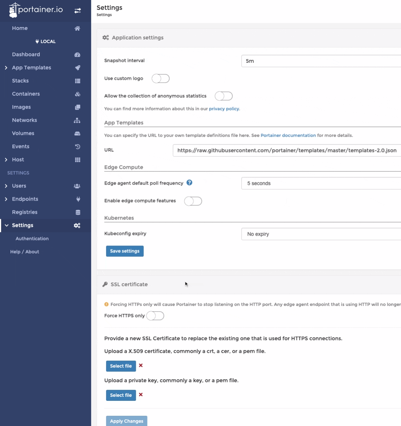This screenshot has height=426, width=401.
Task: Click the sidebar toggle arrows icon
Action: tap(77, 11)
